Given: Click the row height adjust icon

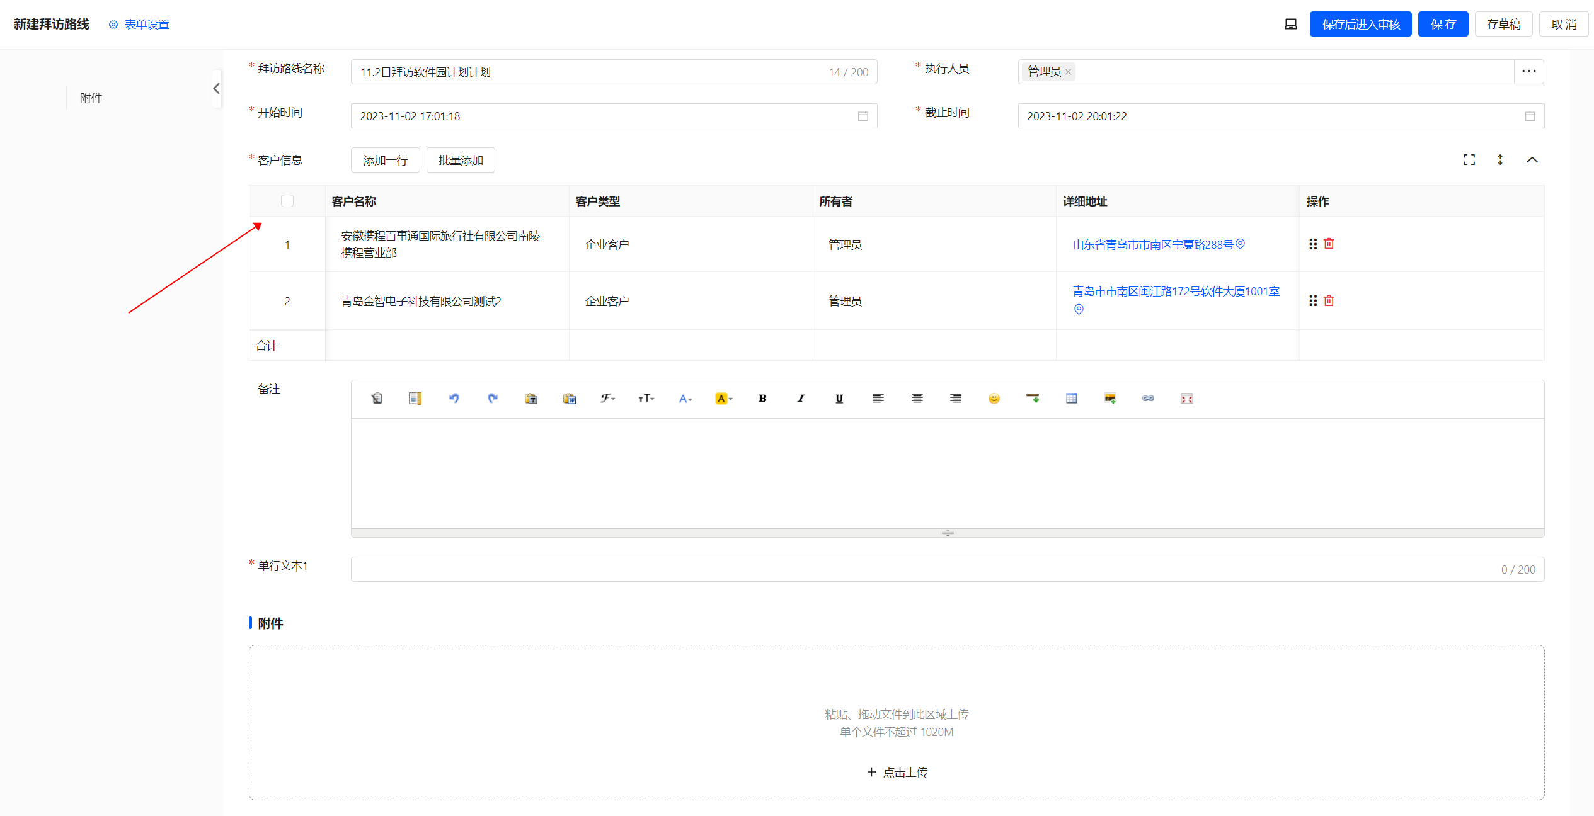Looking at the screenshot, I should 1500,160.
